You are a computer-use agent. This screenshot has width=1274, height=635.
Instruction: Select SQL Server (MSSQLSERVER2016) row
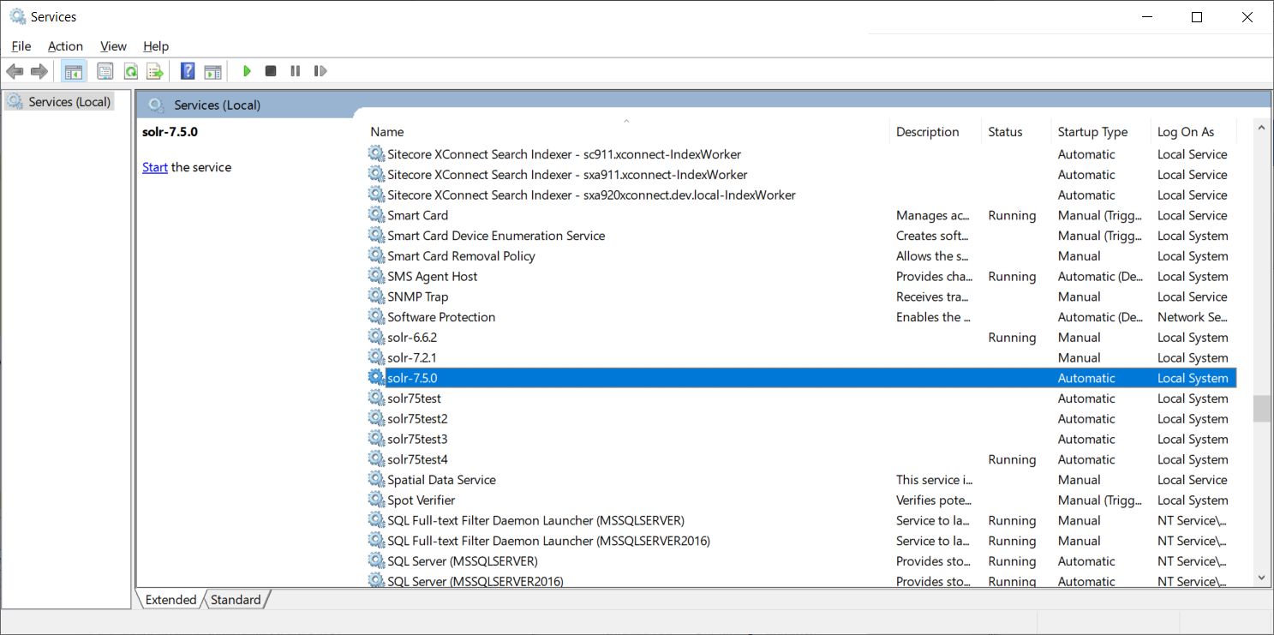click(801, 581)
